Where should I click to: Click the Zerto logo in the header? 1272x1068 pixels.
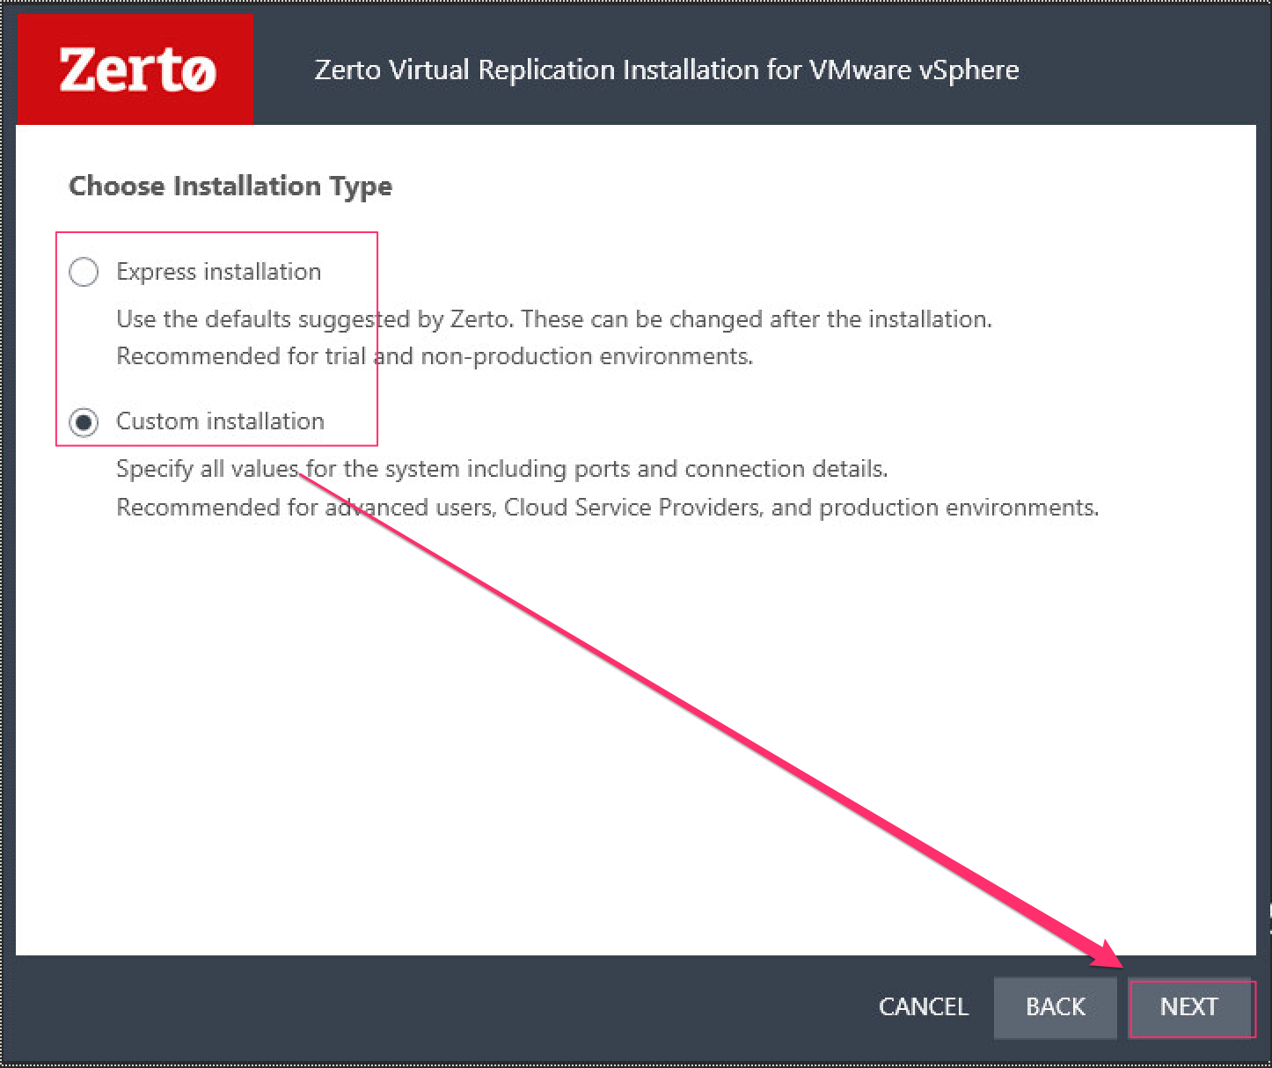click(134, 69)
